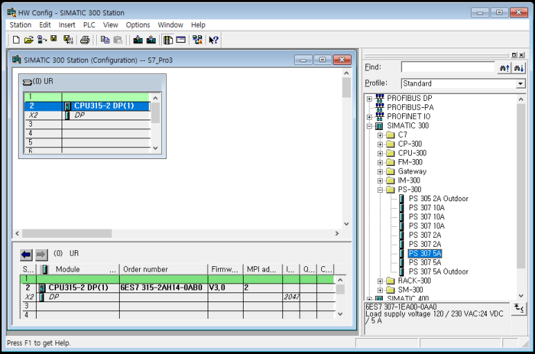Open the Insert menu
The height and width of the screenshot is (354, 535).
pos(67,25)
